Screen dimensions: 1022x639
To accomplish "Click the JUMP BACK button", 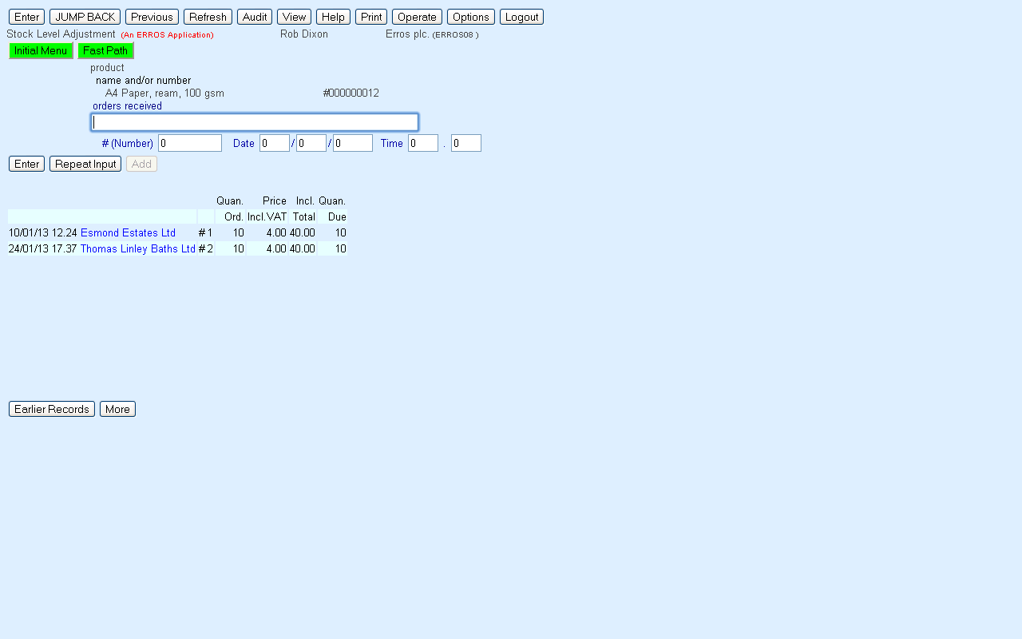I will pos(85,17).
